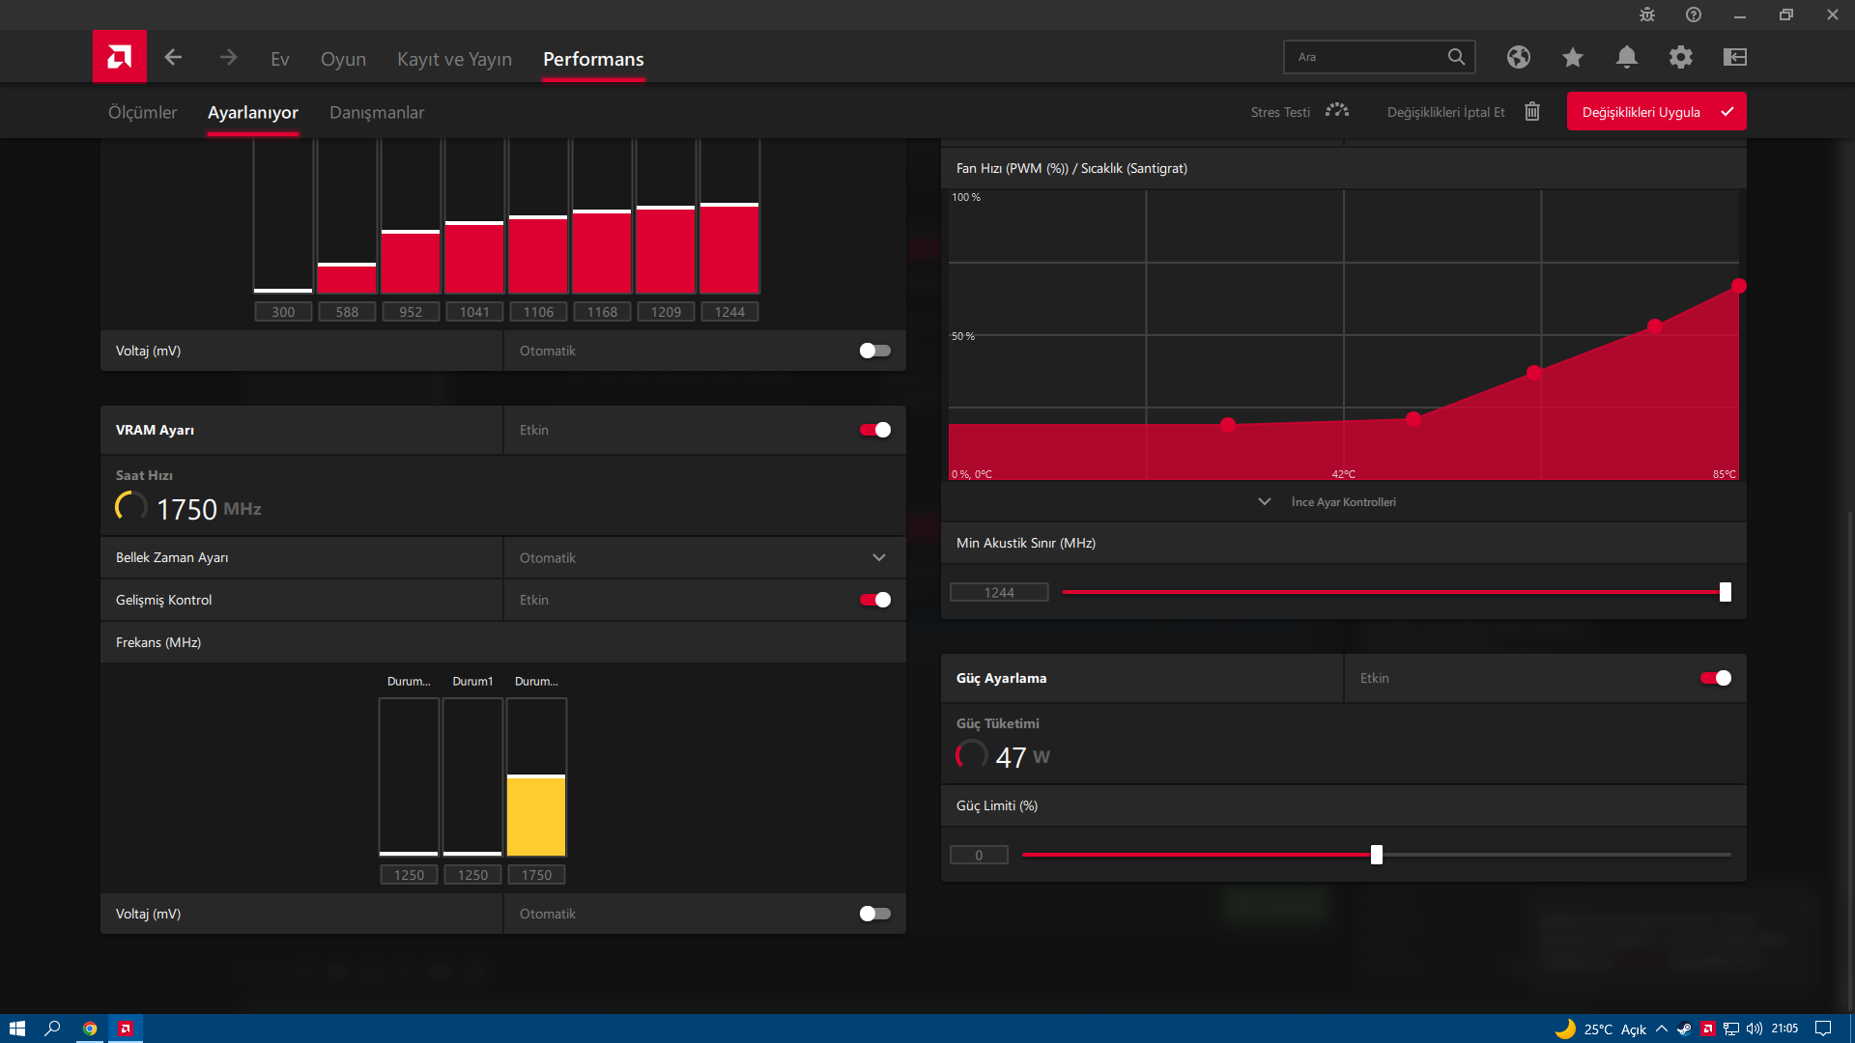
Task: Click the bug report icon
Action: tap(1647, 14)
